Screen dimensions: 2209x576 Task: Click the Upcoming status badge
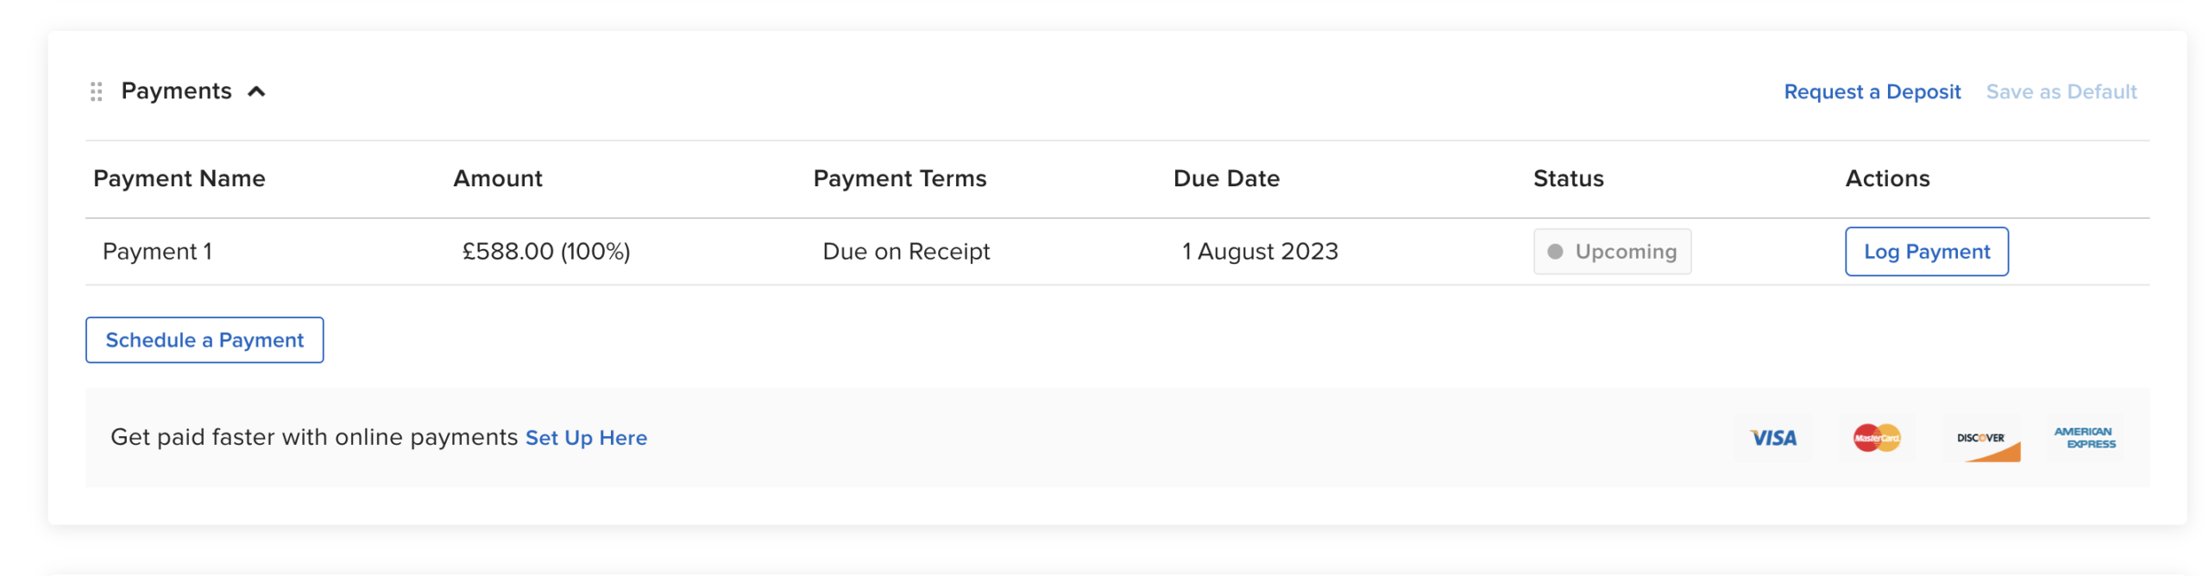(1612, 252)
